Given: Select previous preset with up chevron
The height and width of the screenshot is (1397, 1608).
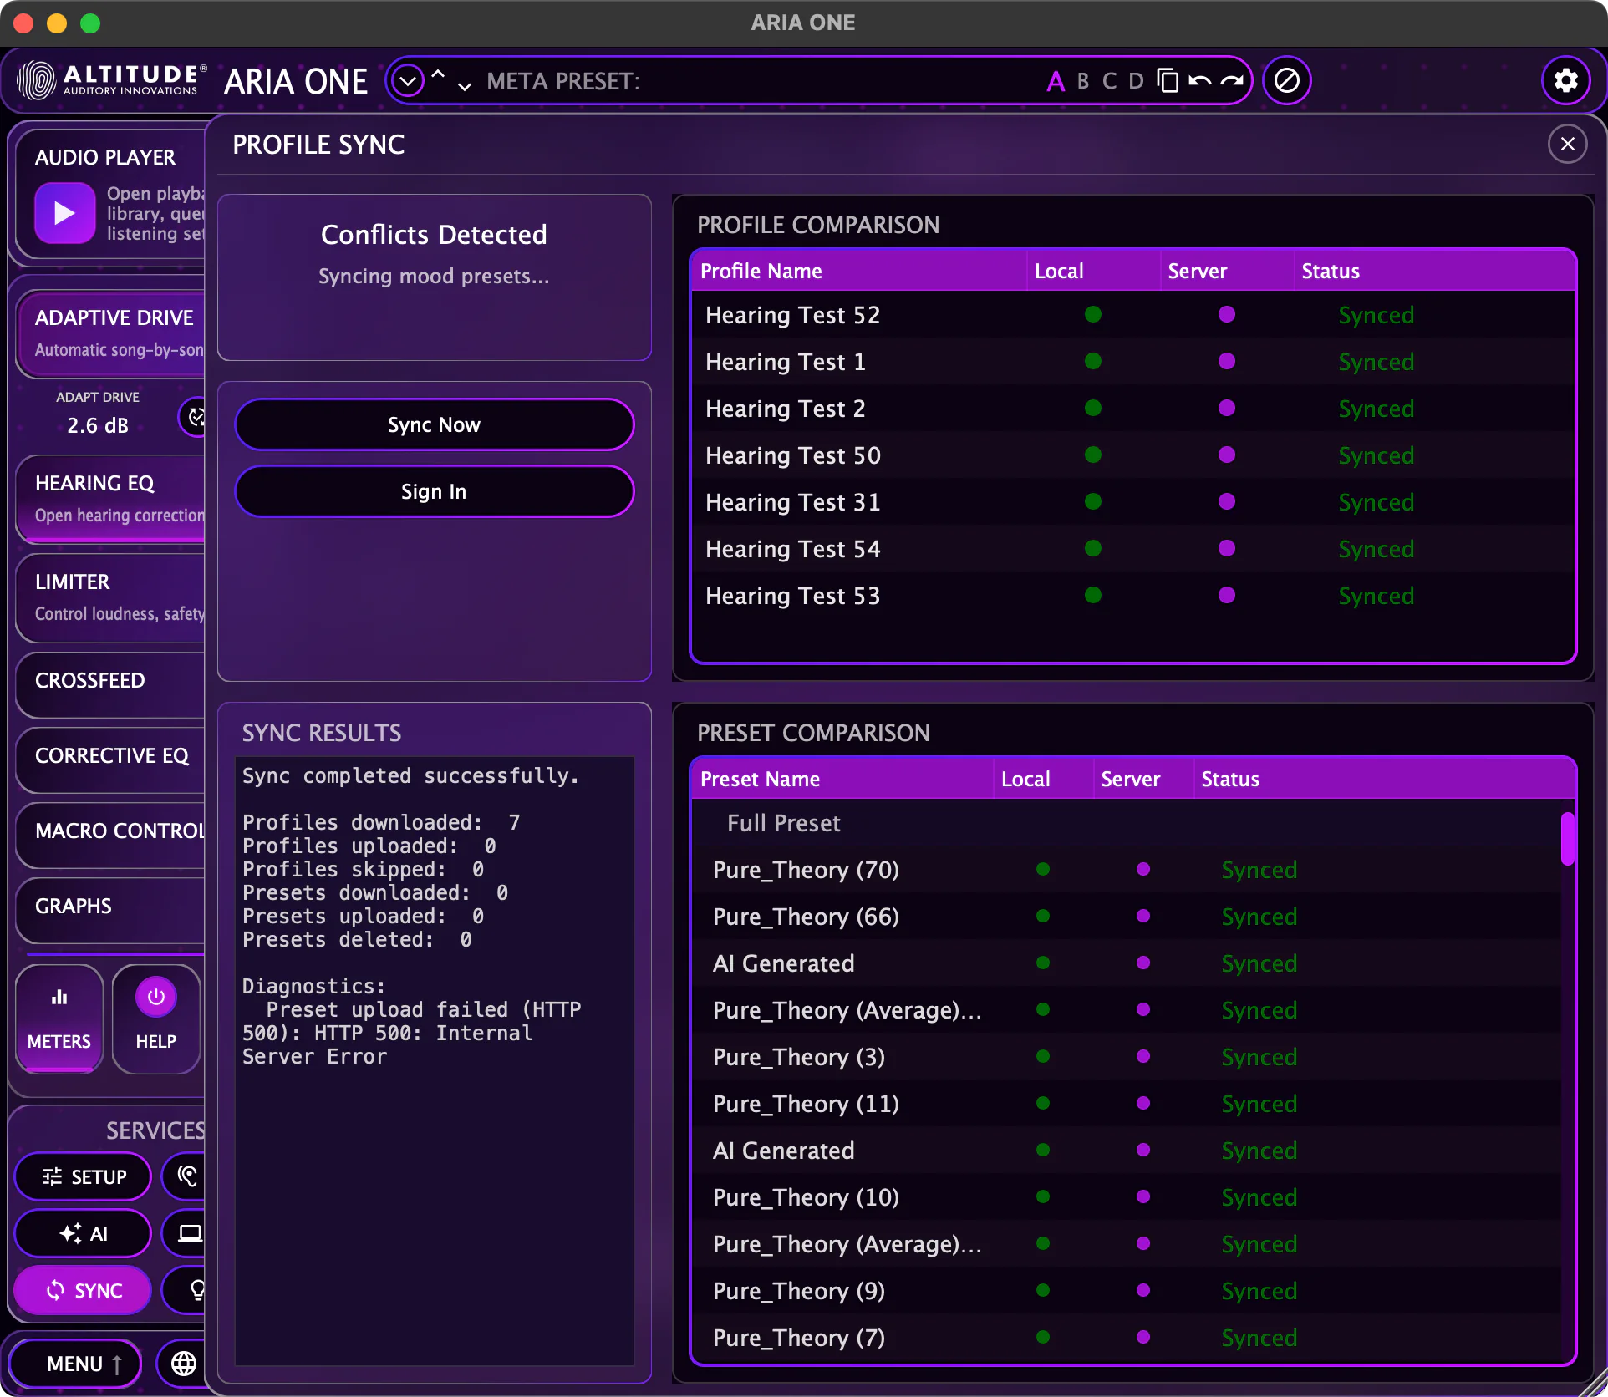Looking at the screenshot, I should (x=437, y=74).
